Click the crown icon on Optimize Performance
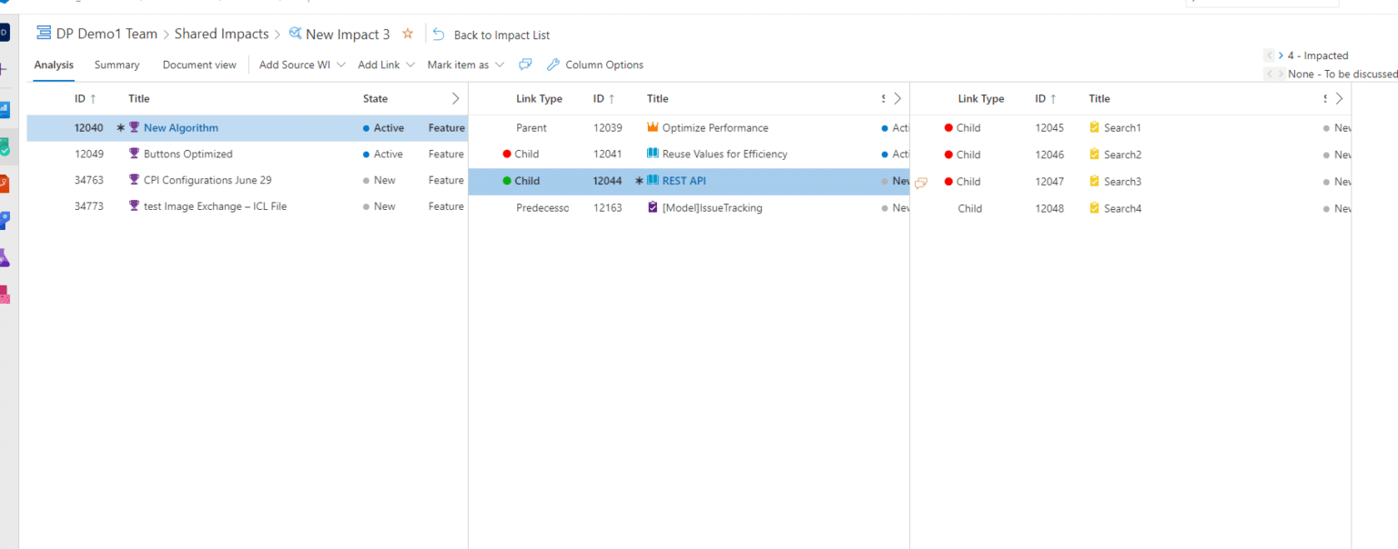1398x549 pixels. (x=653, y=127)
